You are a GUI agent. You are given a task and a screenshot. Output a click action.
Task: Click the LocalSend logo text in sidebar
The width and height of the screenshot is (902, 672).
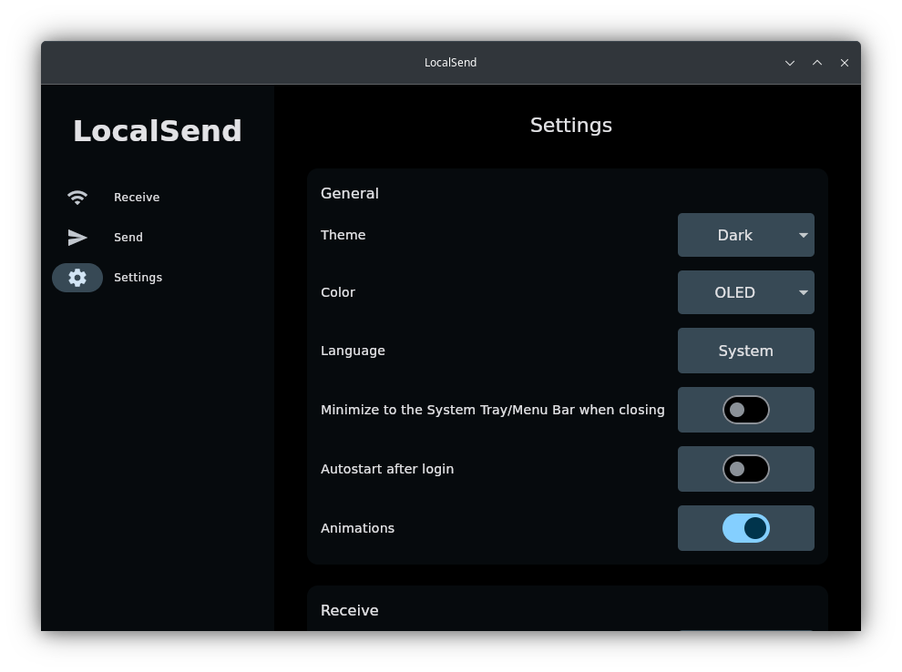158,130
